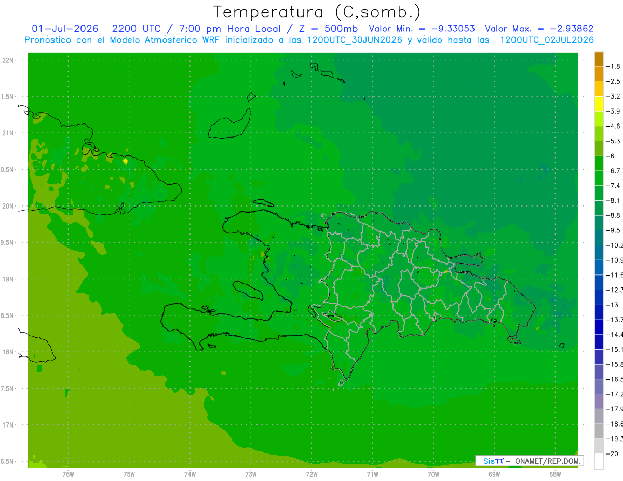Screen dimensions: 623x481
Task: Click the -1.8 colorbar label
Action: tap(613, 66)
